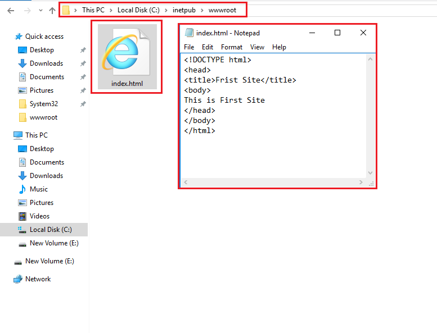The image size is (437, 333).
Task: Open the Videos folder
Action: coord(39,216)
